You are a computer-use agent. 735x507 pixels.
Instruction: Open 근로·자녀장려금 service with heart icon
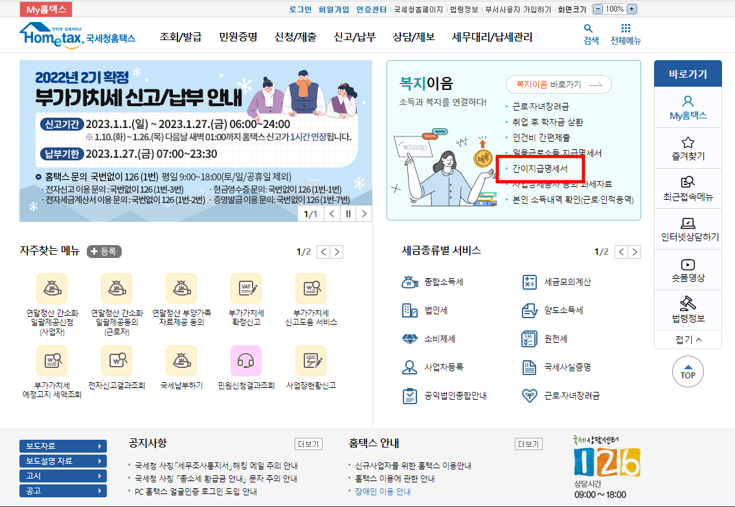(561, 396)
